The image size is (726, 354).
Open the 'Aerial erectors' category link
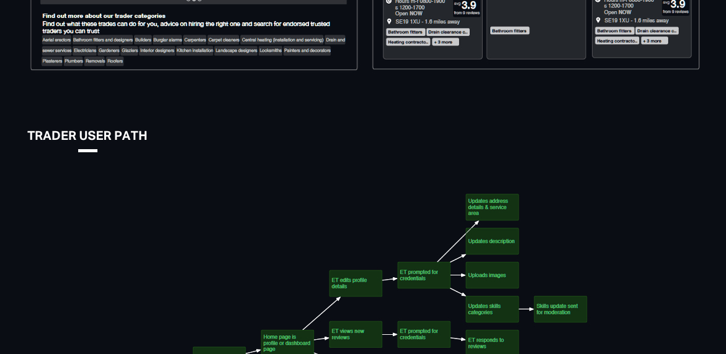[x=56, y=40]
